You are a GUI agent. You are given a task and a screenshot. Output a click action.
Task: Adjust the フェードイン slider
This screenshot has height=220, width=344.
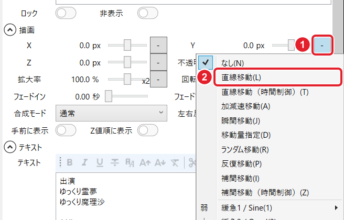126,96
